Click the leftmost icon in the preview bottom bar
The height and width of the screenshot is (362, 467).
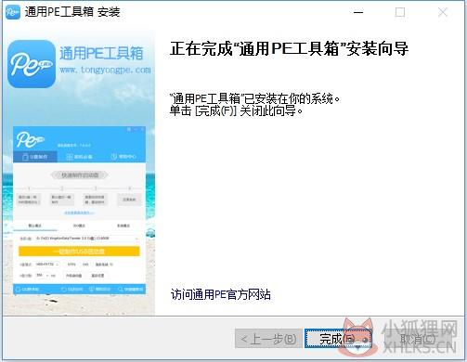18,290
